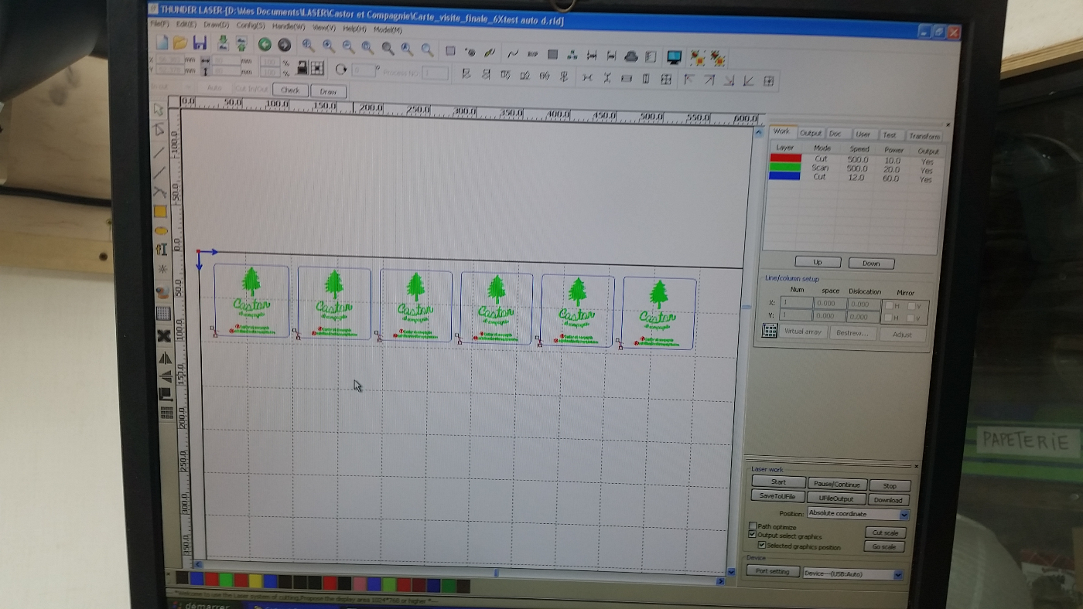This screenshot has width=1083, height=609.
Task: Select the Text tool in left toolbar
Action: coord(162,250)
